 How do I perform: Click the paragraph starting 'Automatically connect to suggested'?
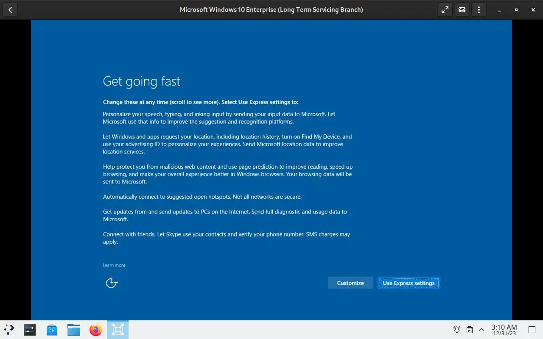202,197
